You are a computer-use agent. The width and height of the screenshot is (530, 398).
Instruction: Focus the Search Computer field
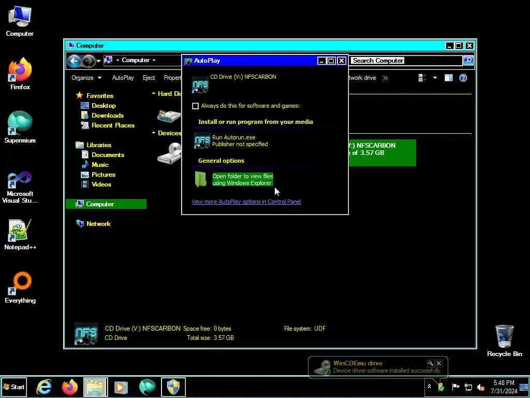(406, 61)
